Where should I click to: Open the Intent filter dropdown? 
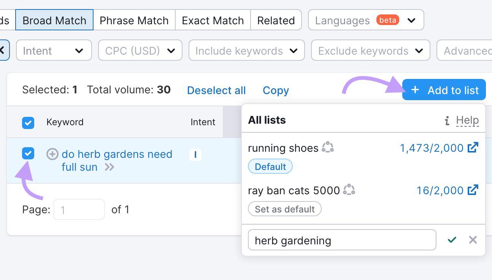coord(54,50)
